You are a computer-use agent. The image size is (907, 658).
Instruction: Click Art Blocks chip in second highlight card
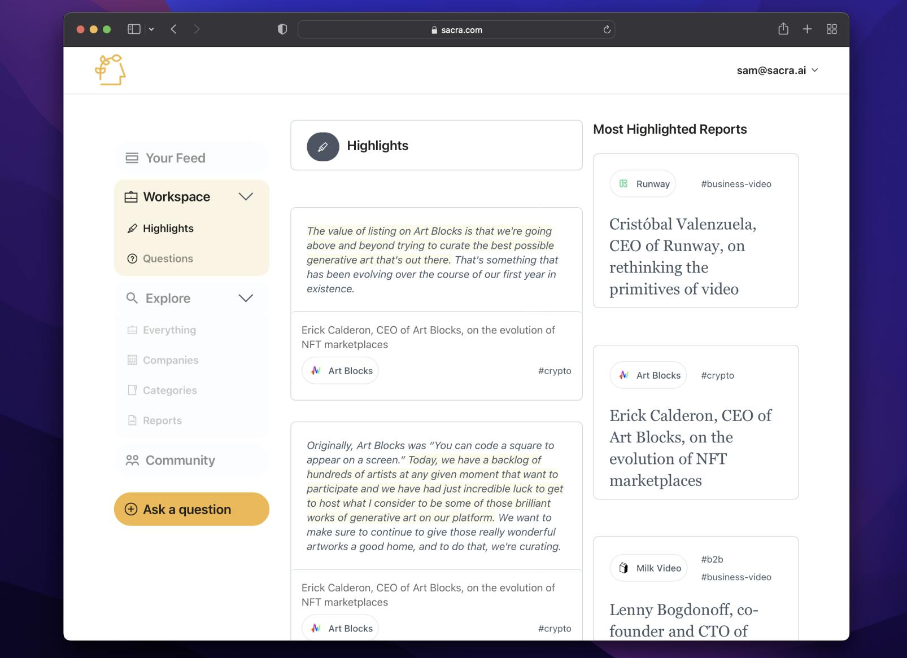tap(340, 628)
